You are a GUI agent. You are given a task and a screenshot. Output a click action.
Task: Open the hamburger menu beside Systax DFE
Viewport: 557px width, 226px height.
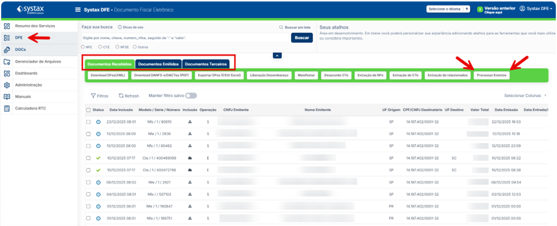pyautogui.click(x=78, y=10)
